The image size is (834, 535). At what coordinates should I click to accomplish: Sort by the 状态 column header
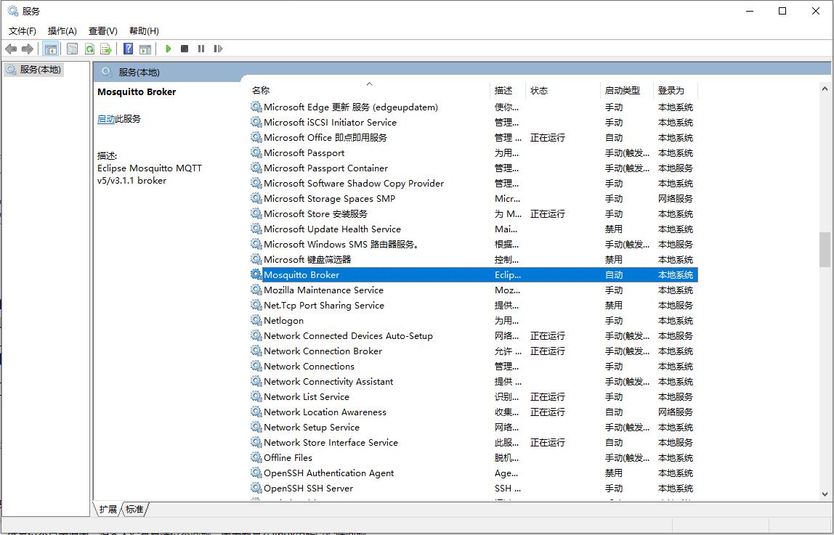(563, 90)
